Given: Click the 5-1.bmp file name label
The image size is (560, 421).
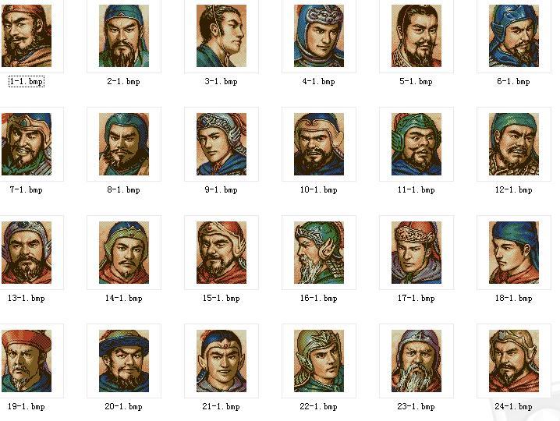Looking at the screenshot, I should [416, 81].
